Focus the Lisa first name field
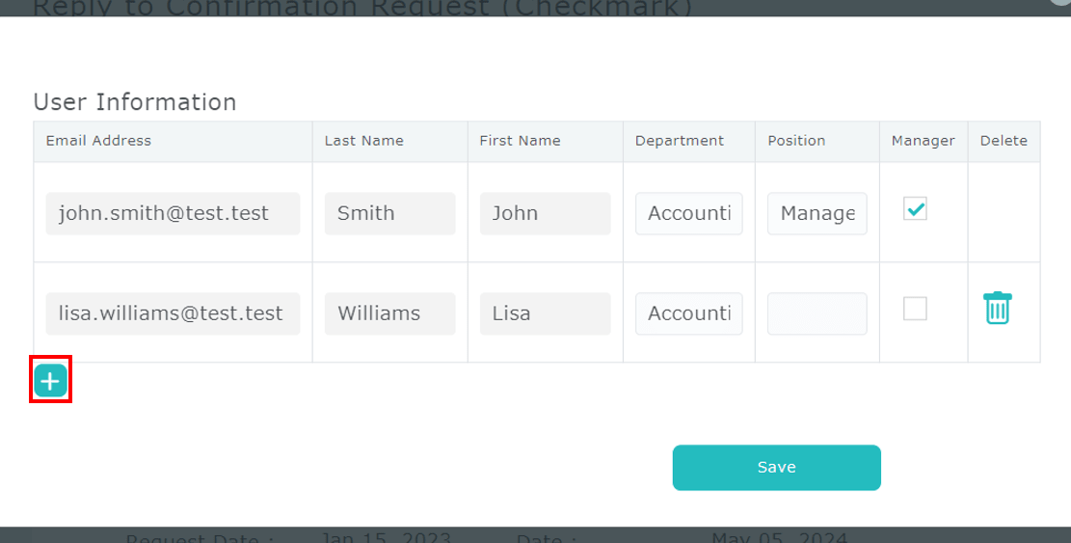1071x543 pixels. (x=545, y=314)
